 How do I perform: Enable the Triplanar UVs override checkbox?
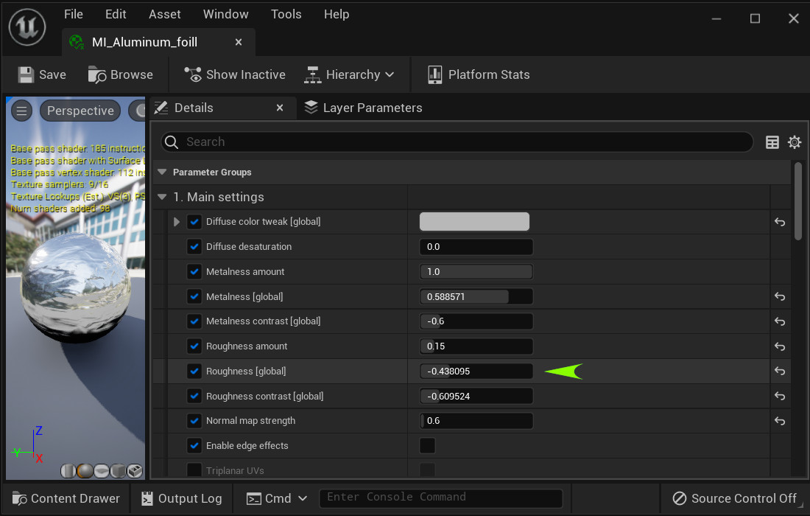pyautogui.click(x=194, y=470)
